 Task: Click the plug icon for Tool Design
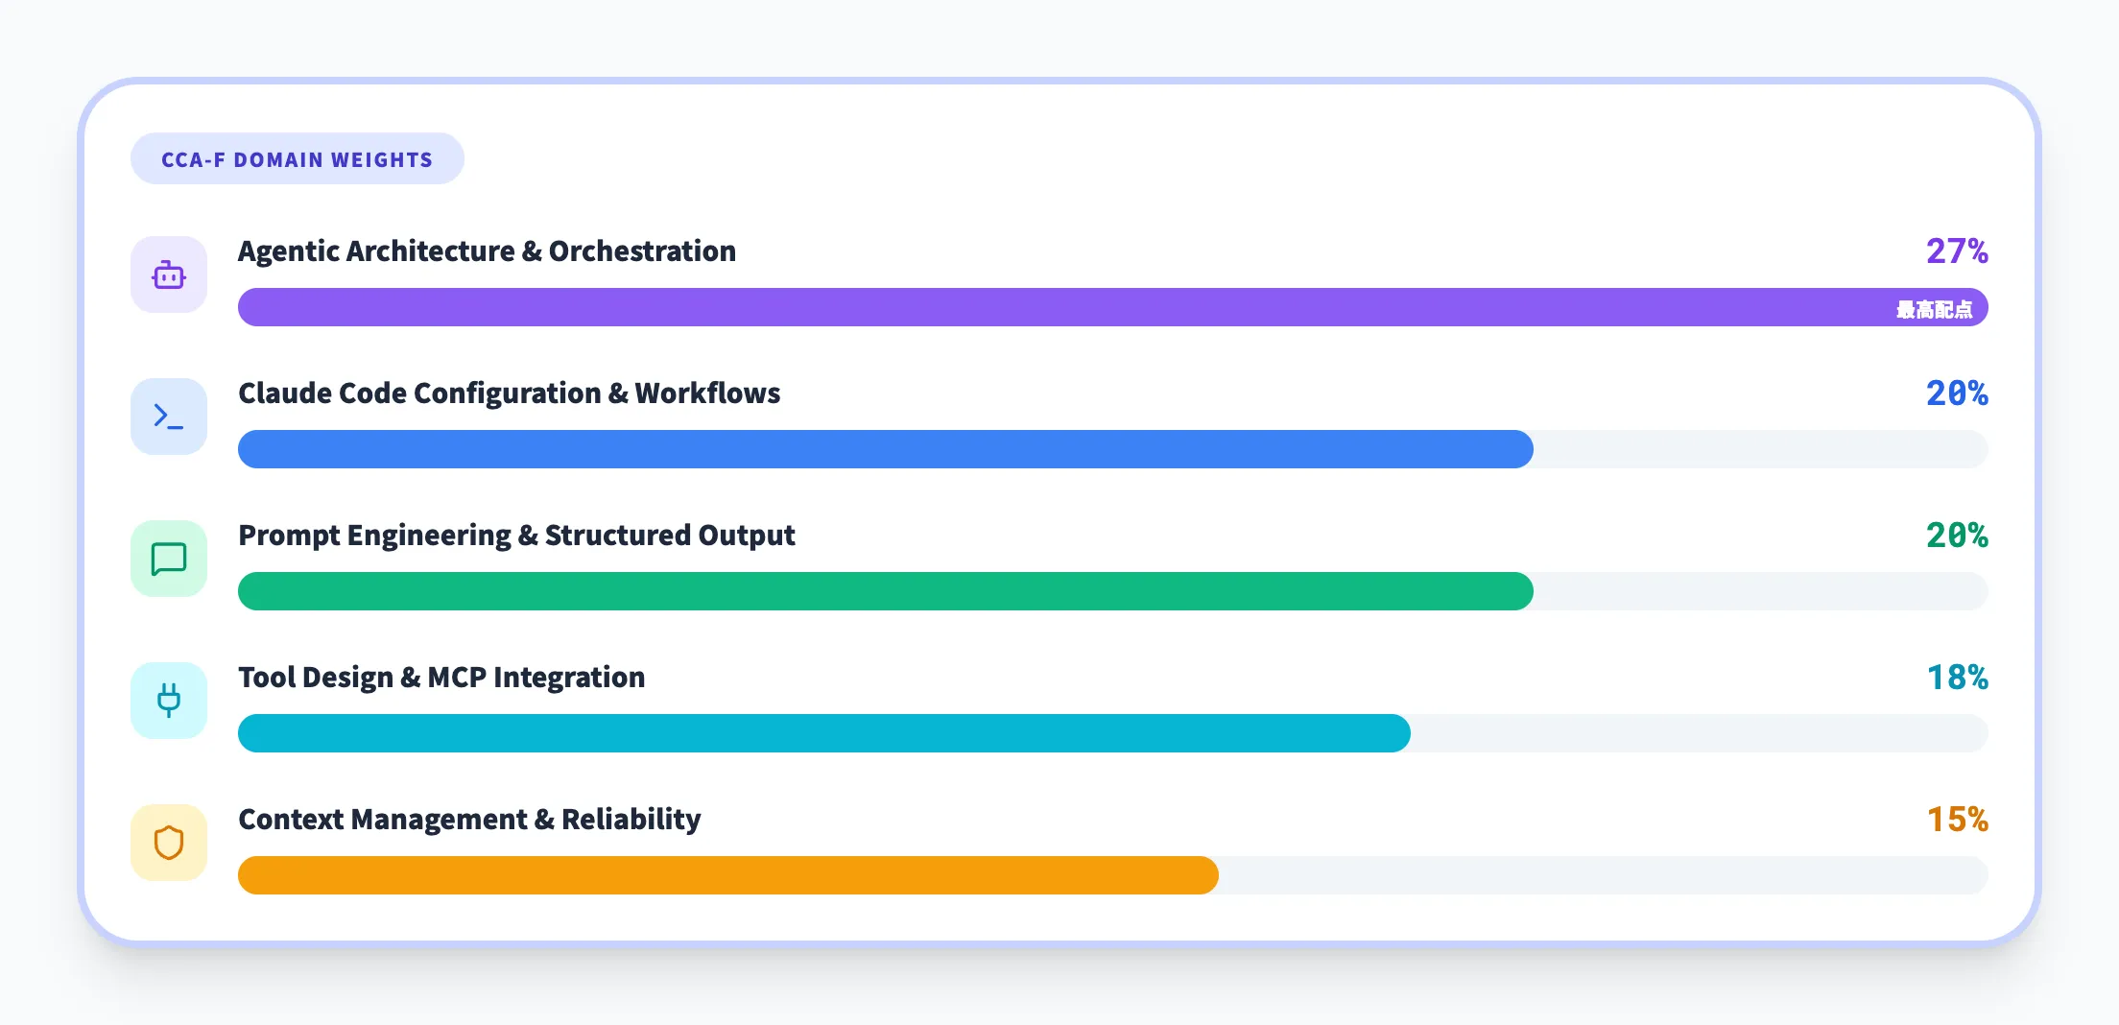tap(169, 701)
